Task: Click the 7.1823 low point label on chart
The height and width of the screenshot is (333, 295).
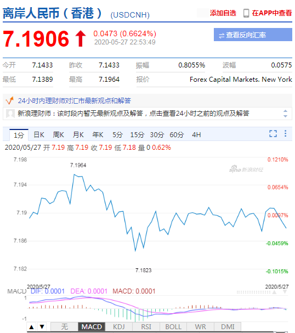Action: coord(144,270)
